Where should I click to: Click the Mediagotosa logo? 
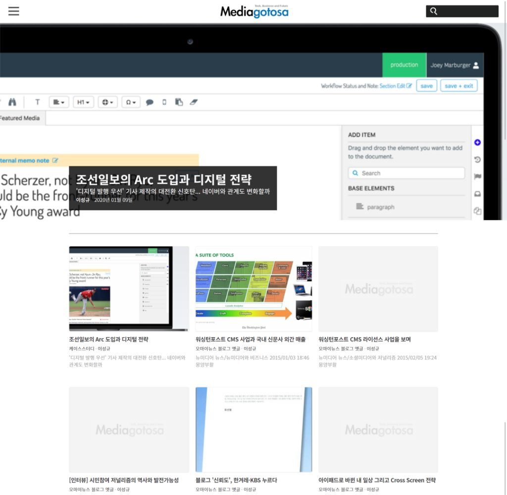[254, 11]
